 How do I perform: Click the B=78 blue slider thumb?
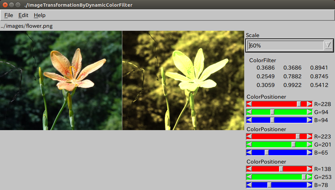[x=269, y=185]
